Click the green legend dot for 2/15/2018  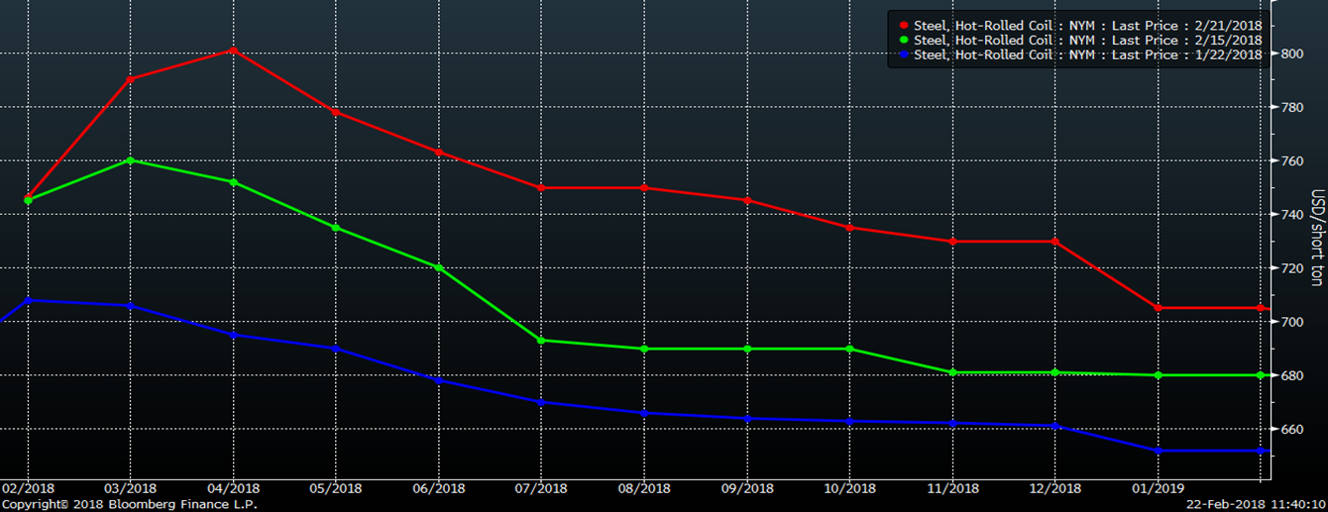pos(903,41)
